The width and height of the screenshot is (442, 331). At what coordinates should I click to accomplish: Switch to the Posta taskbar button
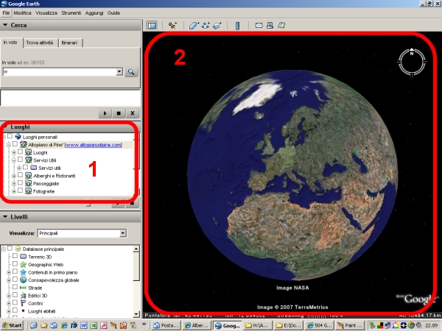166,325
